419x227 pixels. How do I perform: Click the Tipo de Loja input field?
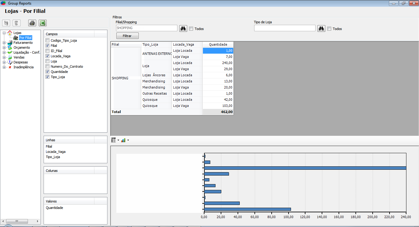click(285, 28)
